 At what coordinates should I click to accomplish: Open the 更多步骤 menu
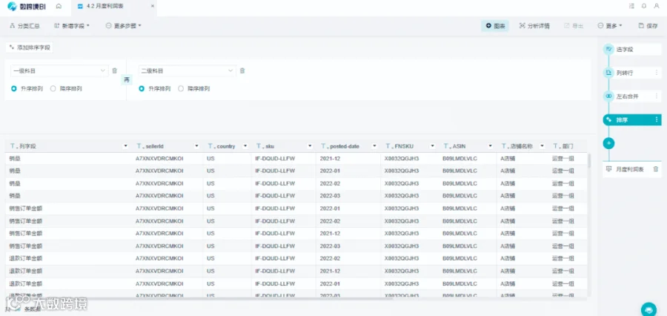(x=123, y=26)
